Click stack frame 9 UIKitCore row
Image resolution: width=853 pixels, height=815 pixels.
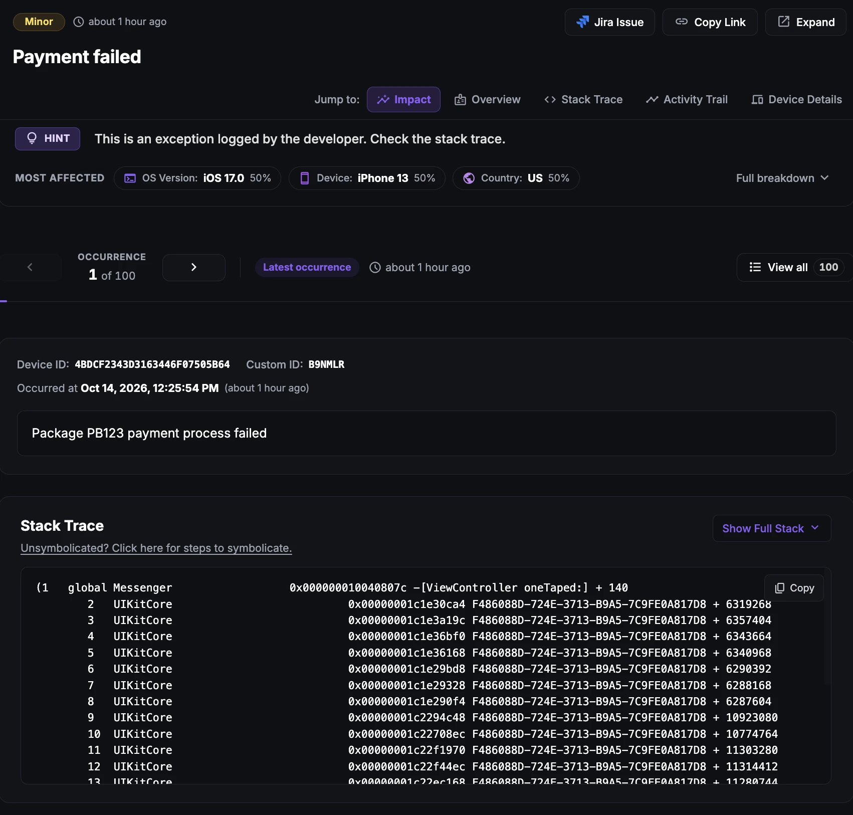click(x=432, y=717)
